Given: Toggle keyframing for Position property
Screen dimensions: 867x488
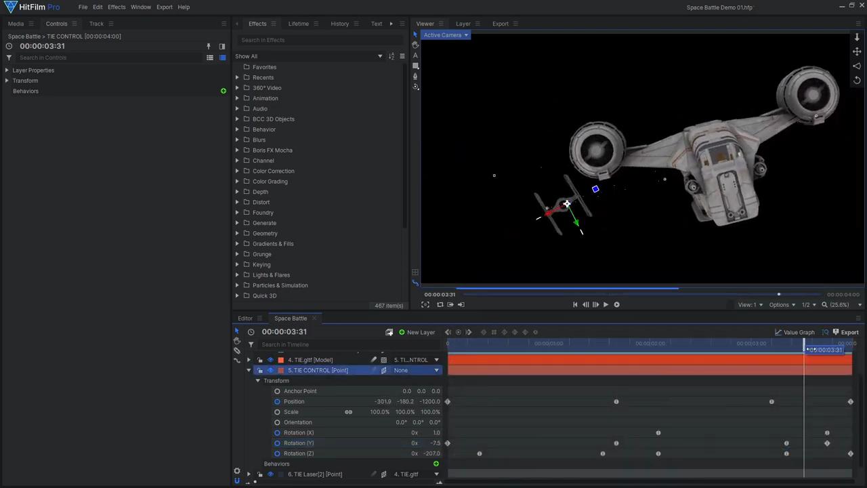Looking at the screenshot, I should 277,402.
